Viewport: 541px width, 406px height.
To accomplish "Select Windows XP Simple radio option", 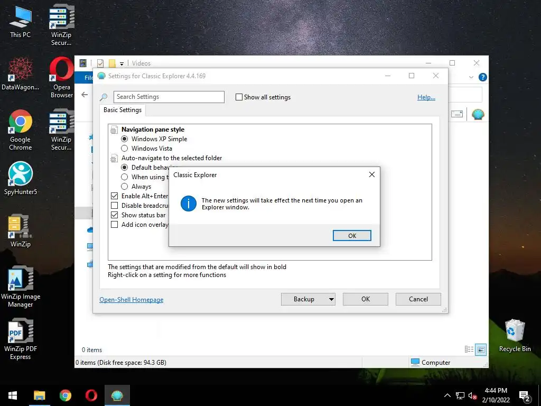I will (125, 139).
